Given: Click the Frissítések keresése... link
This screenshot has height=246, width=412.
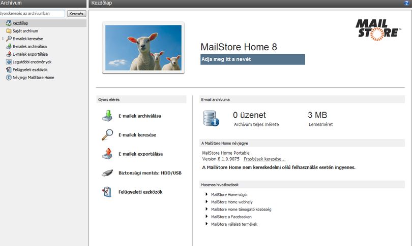Looking at the screenshot, I should (264, 159).
